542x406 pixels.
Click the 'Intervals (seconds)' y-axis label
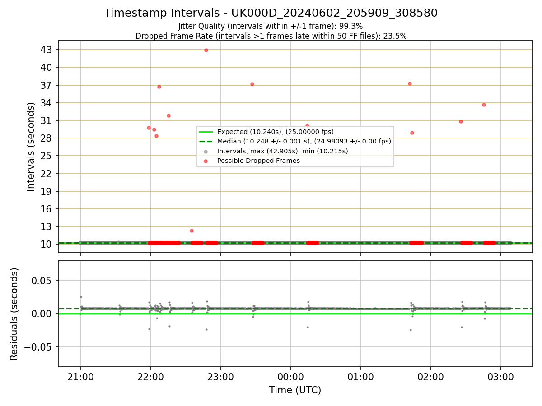[x=31, y=147]
